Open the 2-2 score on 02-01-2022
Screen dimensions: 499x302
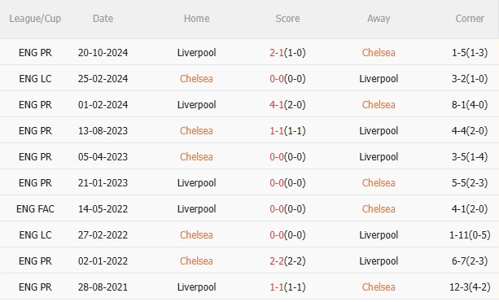pos(277,261)
